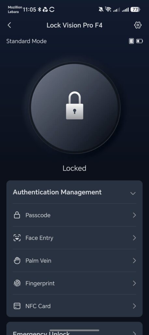Open the Face Entry menu item
The width and height of the screenshot is (149, 335).
click(x=74, y=238)
